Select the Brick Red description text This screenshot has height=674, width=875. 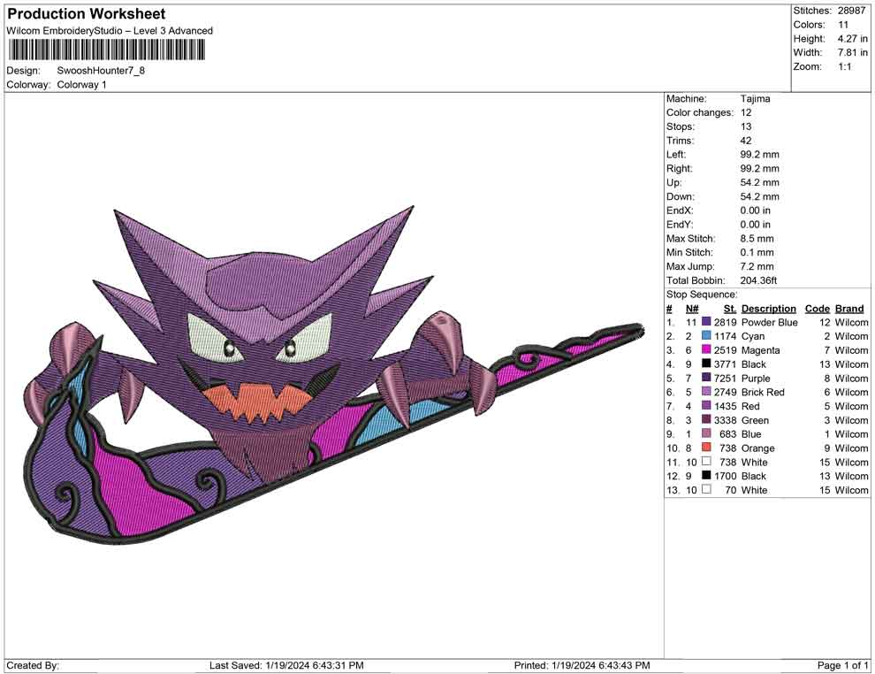click(763, 392)
